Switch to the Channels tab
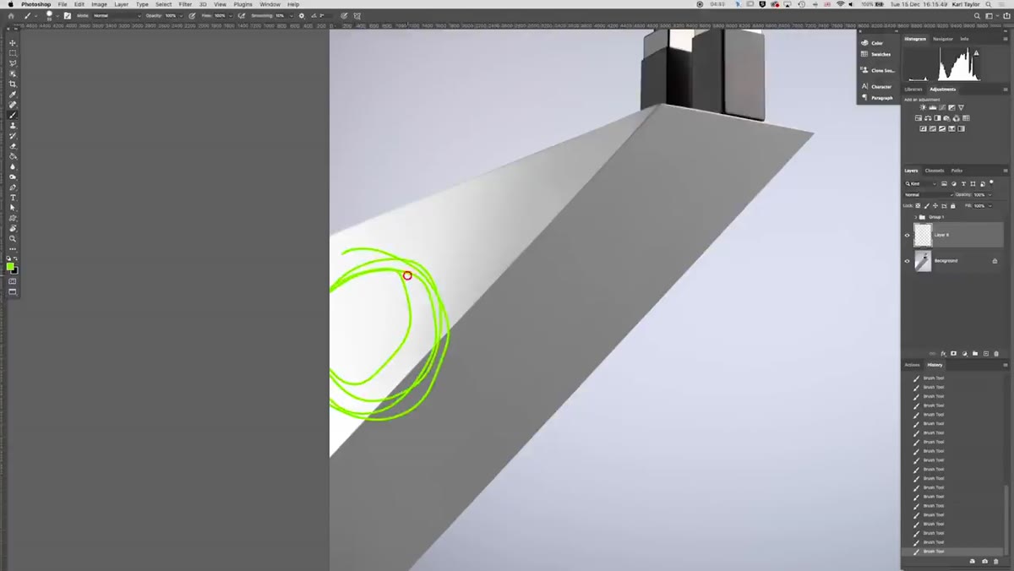The image size is (1014, 571). coord(935,171)
